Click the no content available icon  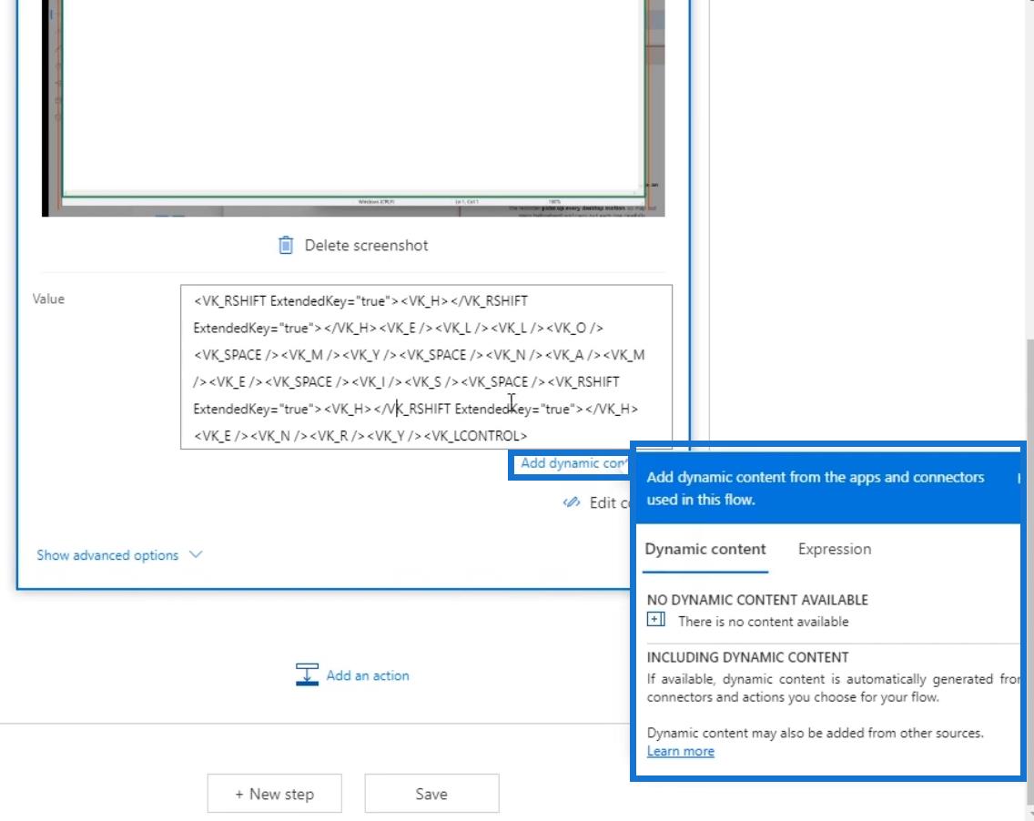pyautogui.click(x=655, y=620)
